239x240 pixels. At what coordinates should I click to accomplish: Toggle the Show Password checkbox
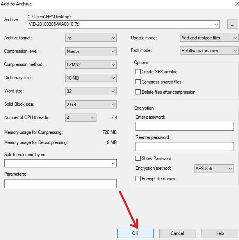point(138,158)
